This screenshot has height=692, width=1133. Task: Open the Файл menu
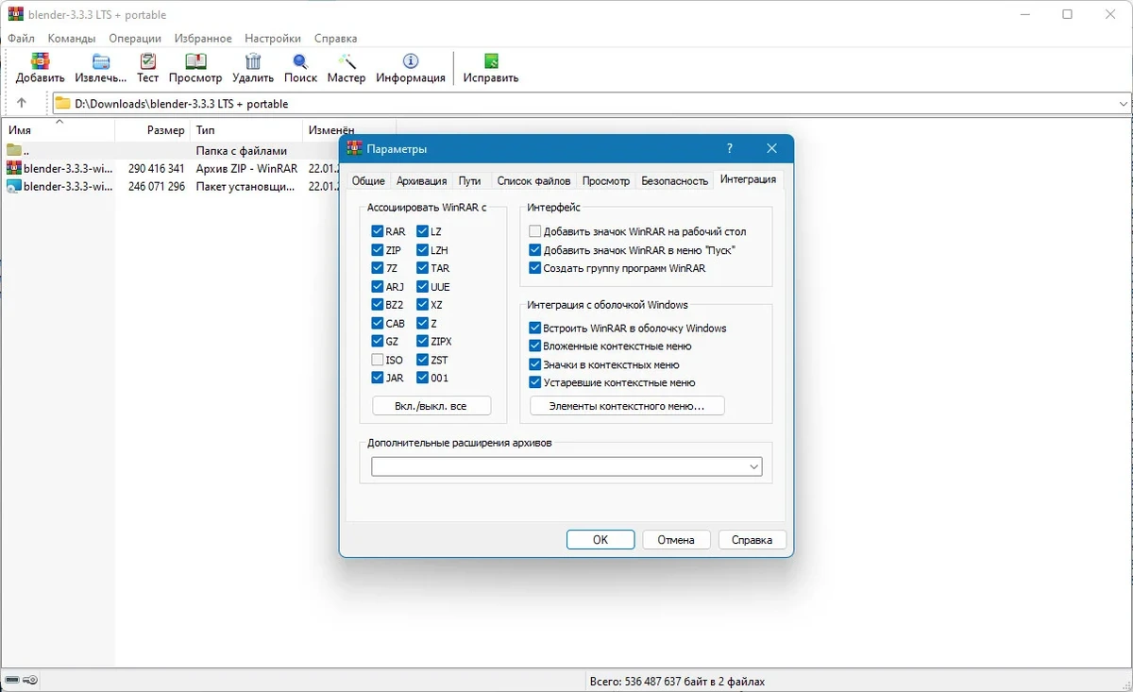point(21,39)
